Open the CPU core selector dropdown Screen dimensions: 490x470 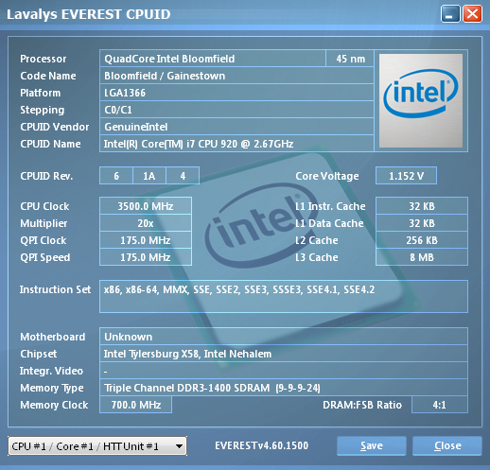pyautogui.click(x=97, y=445)
